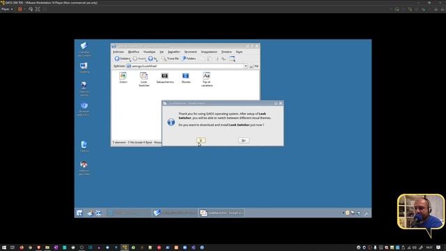Open the Desktop Profiler desktop icon
Image resolution: width=446 pixels, height=251 pixels.
[84, 167]
